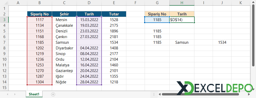Select row 7 header
The width and height of the screenshot is (256, 98).
(x=4, y=42)
